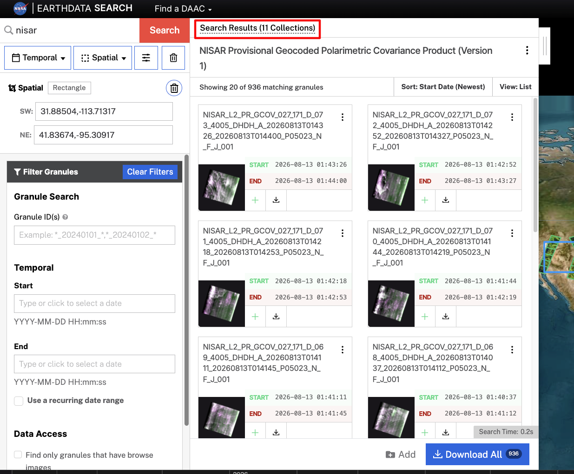Download granule starting 01:40:37
Screen dimensions: 574x474
point(446,432)
